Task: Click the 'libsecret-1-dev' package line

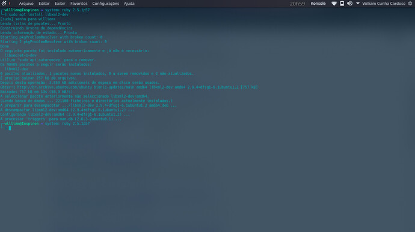Action: [20, 55]
